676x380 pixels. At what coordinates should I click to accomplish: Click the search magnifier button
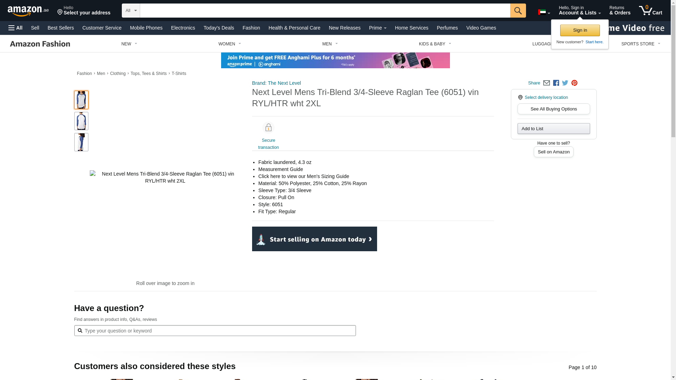click(x=518, y=11)
